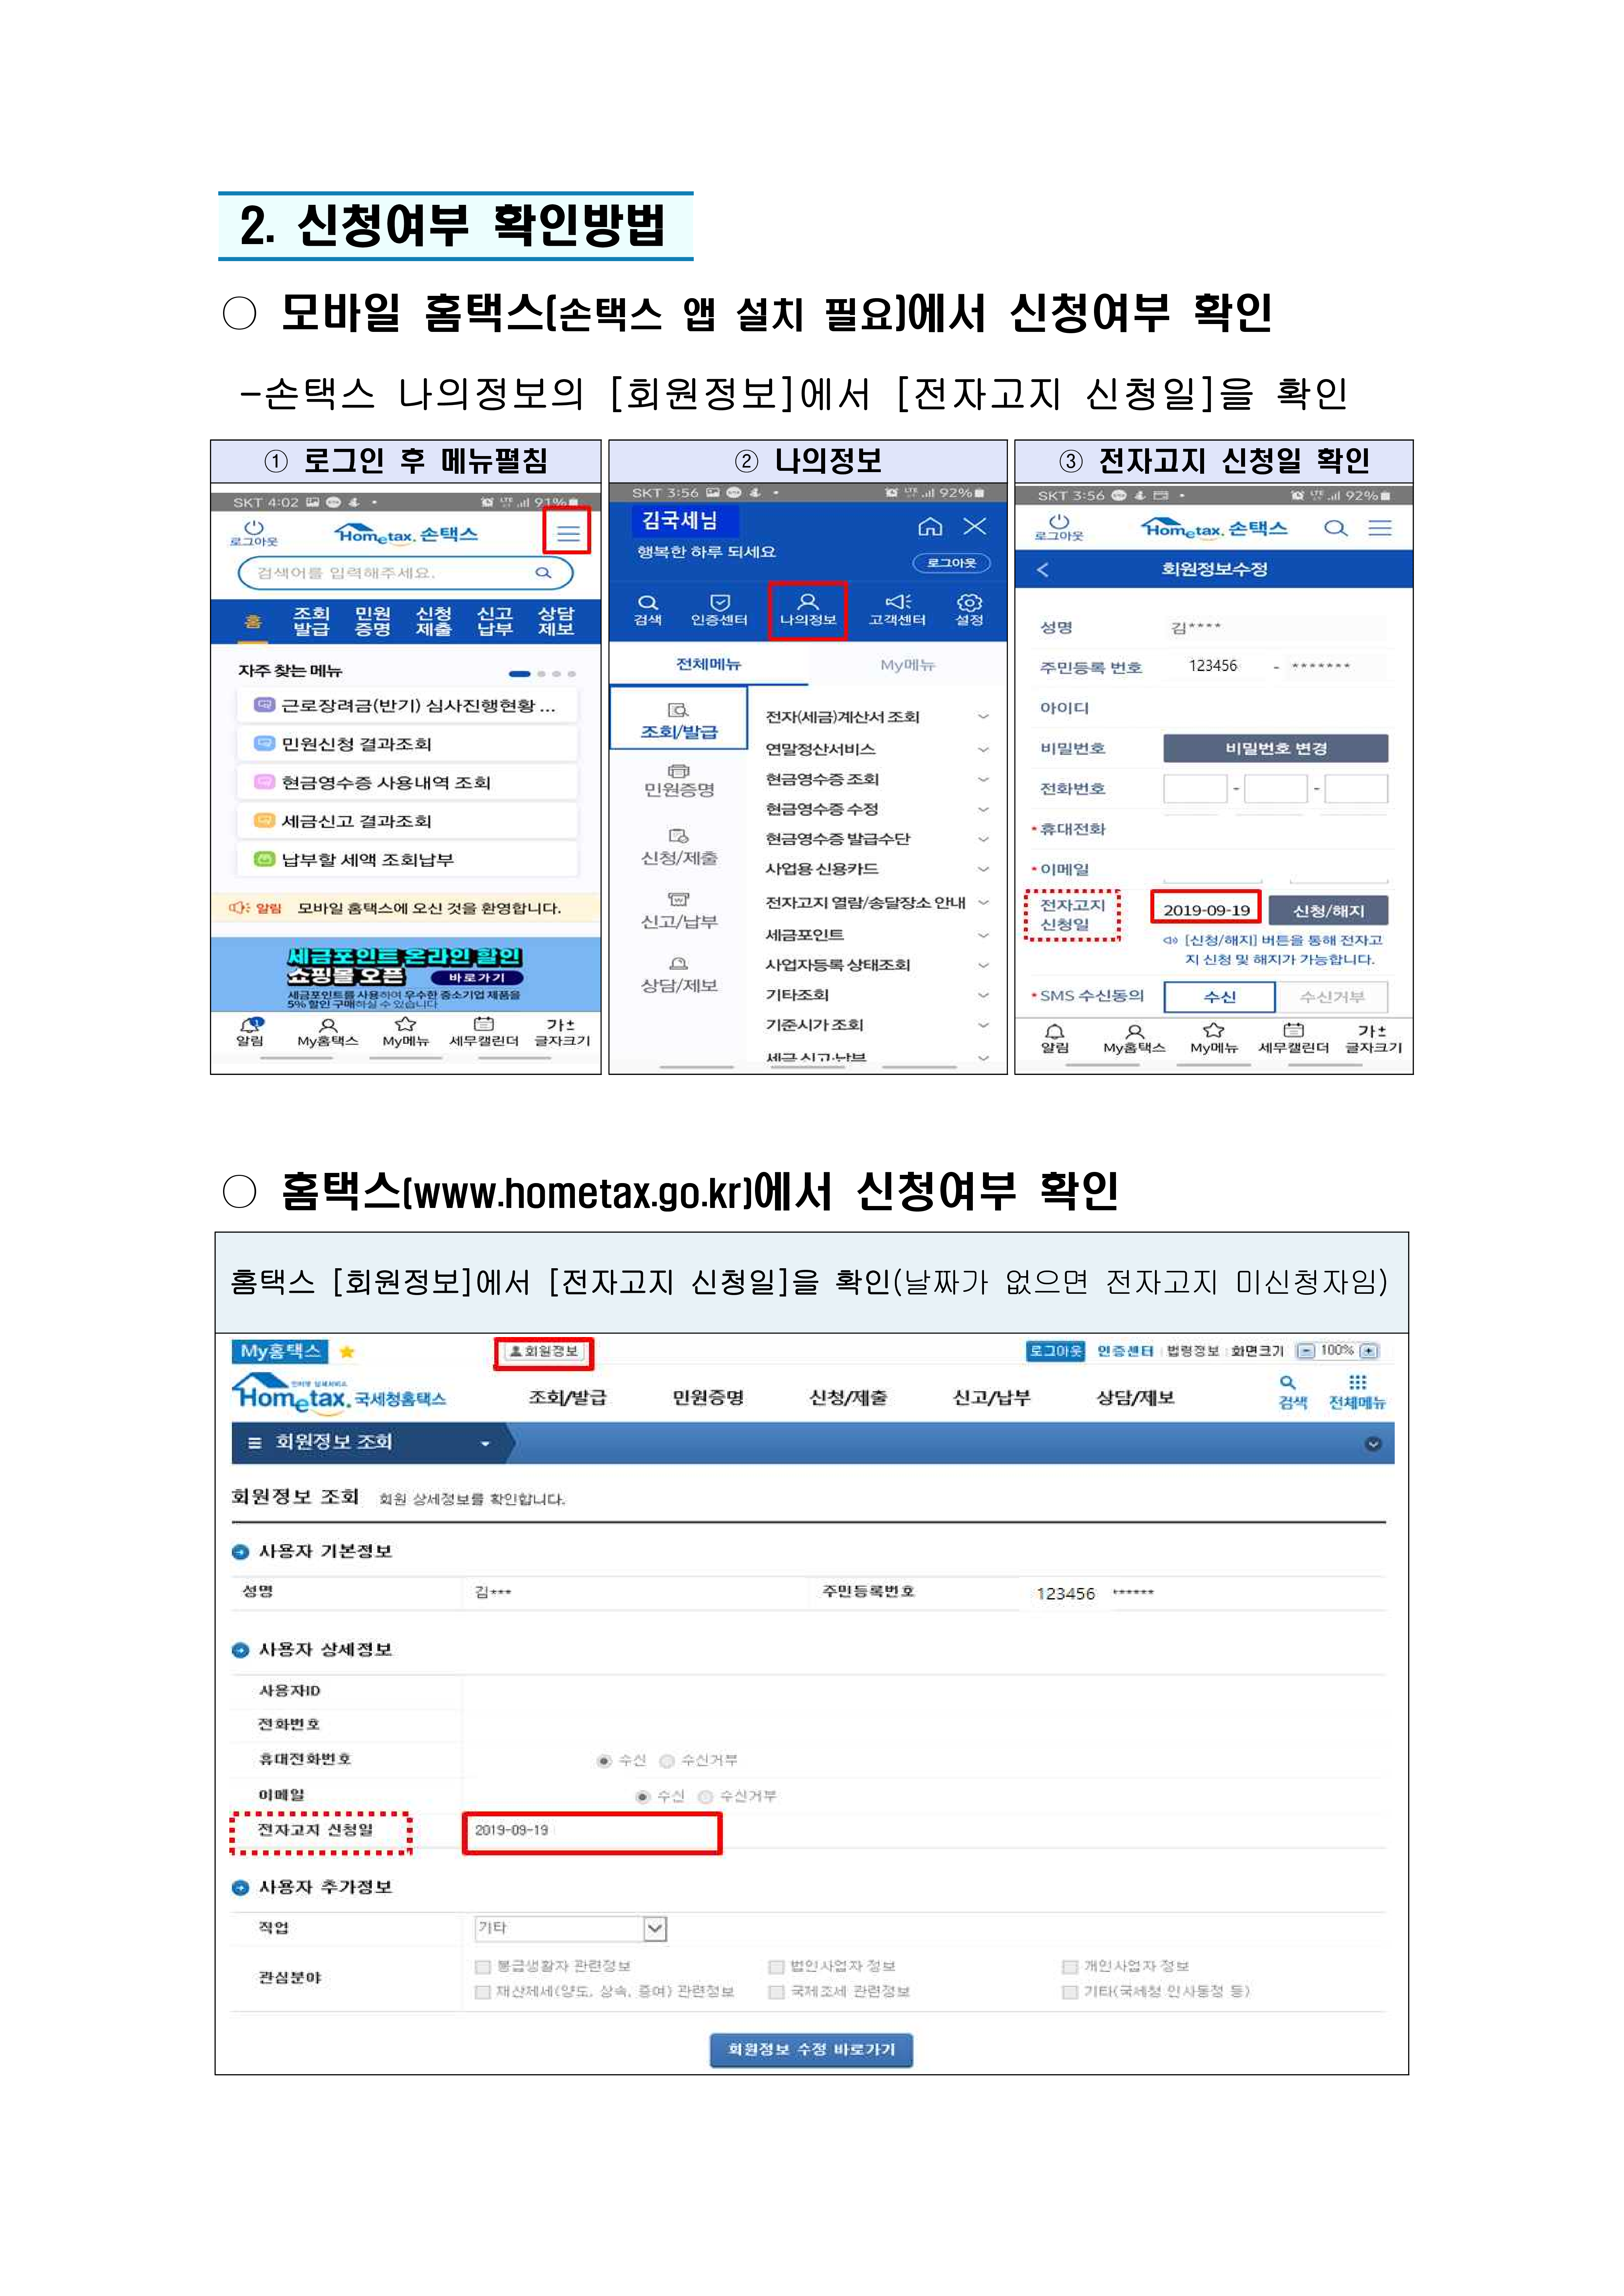Click 회원정보 수정 바로가기 button
The image size is (1624, 2296).
click(x=811, y=2050)
